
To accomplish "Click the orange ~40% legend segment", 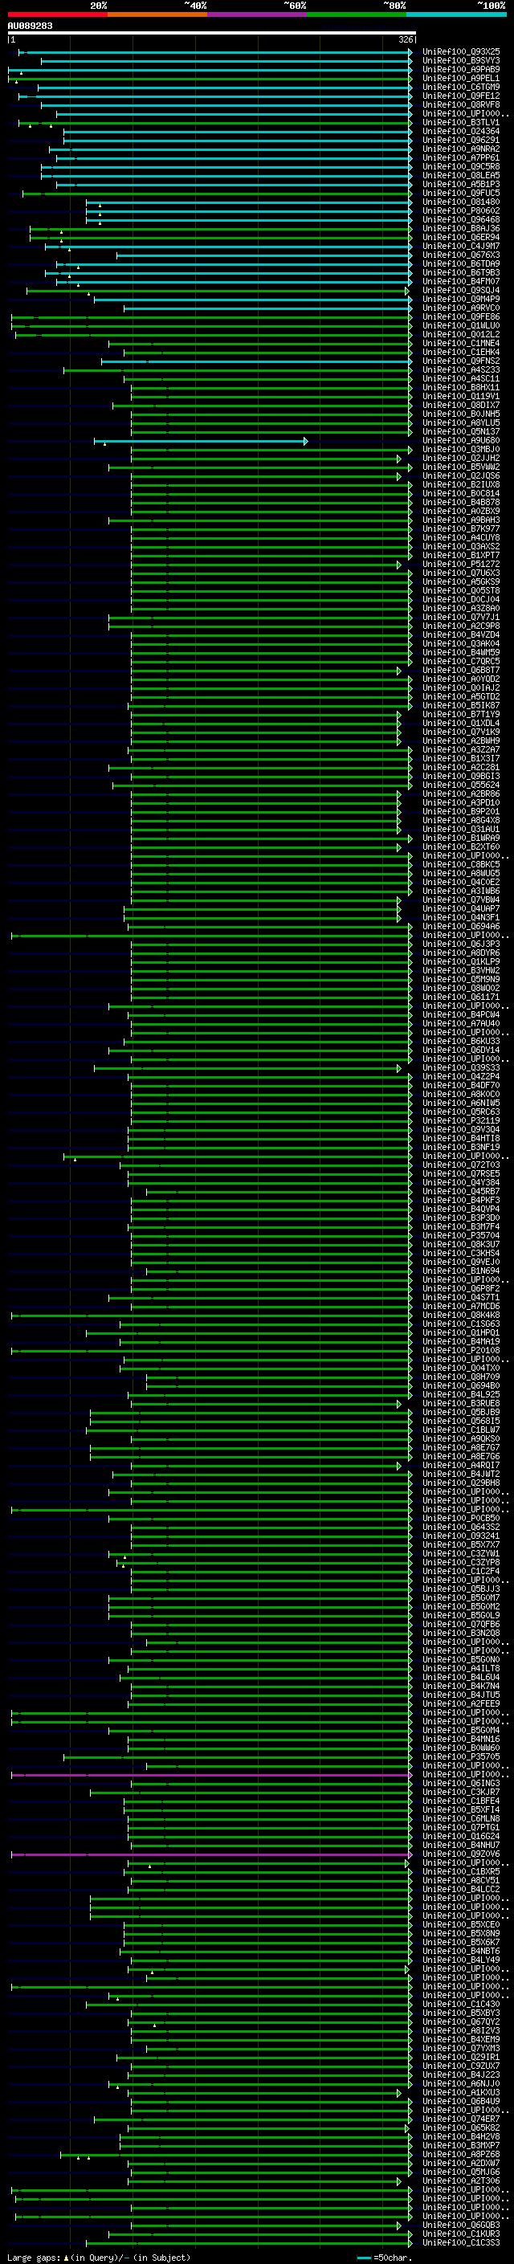I will coord(157,14).
